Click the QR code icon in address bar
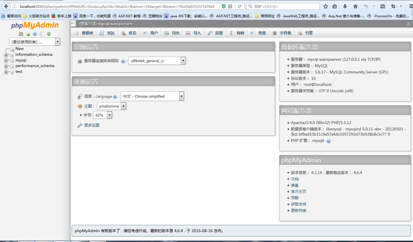Image resolution: width=413 pixels, height=242 pixels. coord(230,6)
